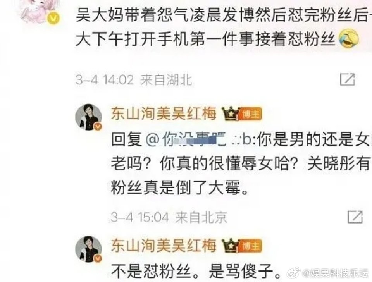Image resolution: width=372 pixels, height=282 pixels.
Task: Click the Weibo watermark @娱果科技乐坛
Action: click(328, 273)
